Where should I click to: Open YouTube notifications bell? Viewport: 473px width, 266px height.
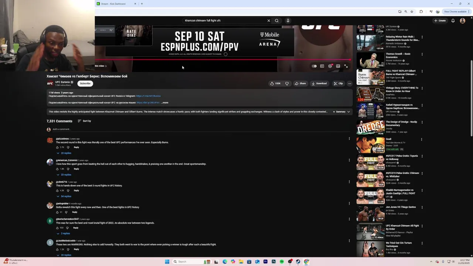pyautogui.click(x=453, y=21)
